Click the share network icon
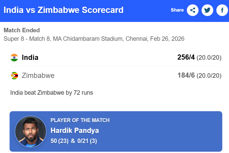This screenshot has height=153, width=229. click(193, 10)
